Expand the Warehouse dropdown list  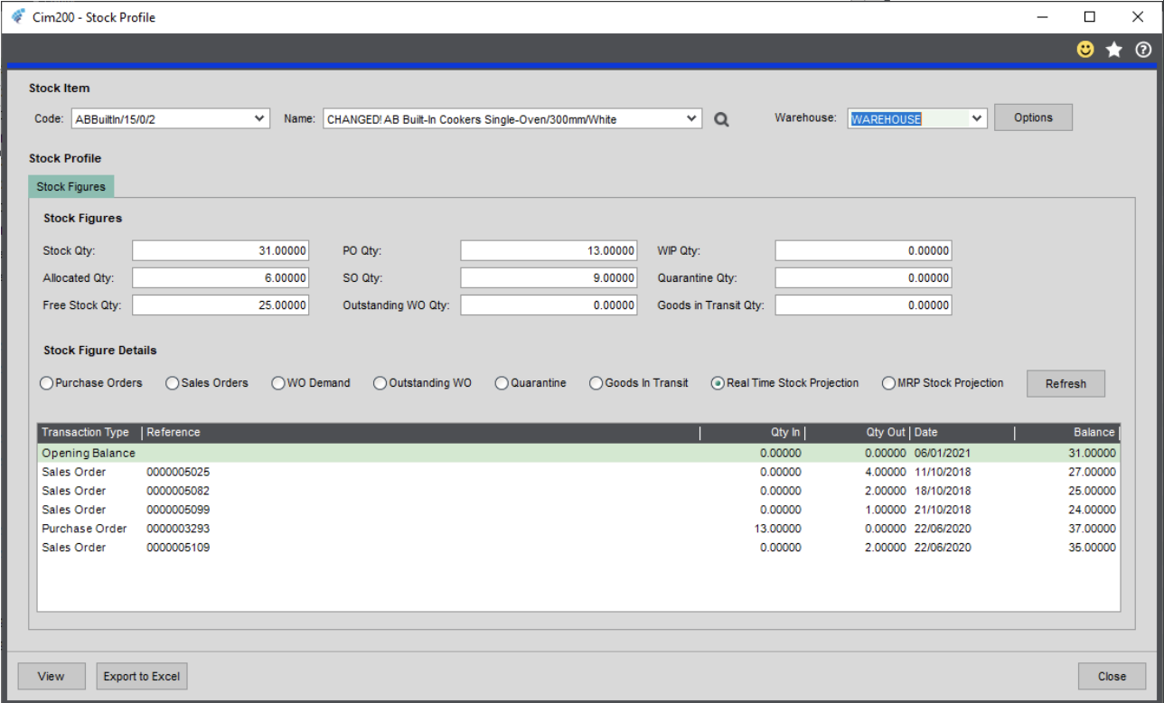[976, 118]
